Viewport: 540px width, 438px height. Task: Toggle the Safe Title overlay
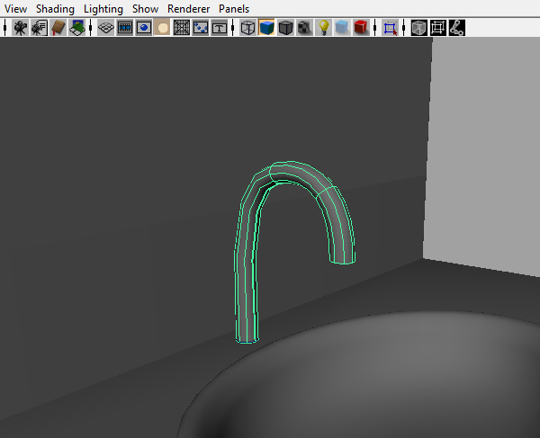point(220,28)
